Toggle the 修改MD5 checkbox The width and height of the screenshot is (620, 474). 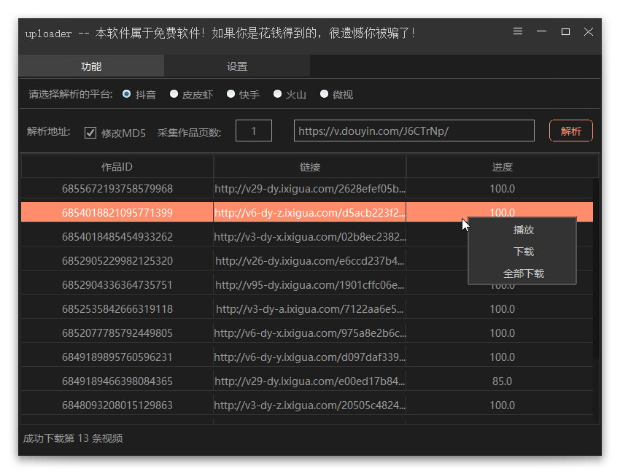(x=91, y=133)
